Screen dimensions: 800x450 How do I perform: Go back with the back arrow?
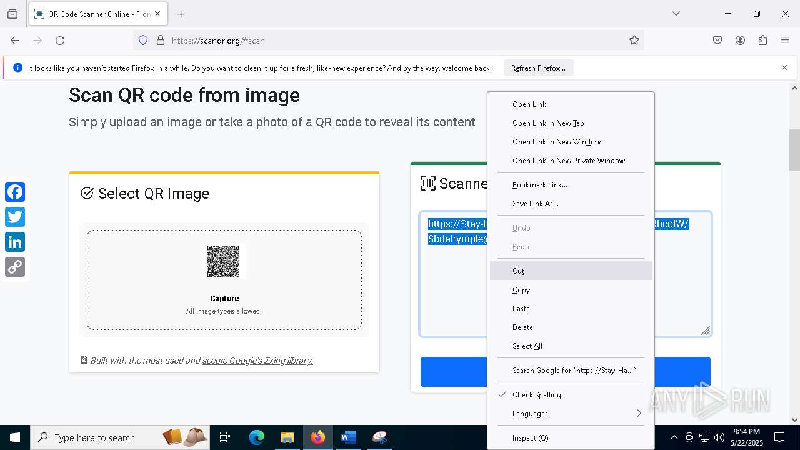click(15, 41)
